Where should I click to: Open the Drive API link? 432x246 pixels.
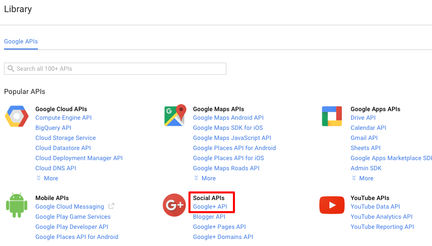click(363, 118)
